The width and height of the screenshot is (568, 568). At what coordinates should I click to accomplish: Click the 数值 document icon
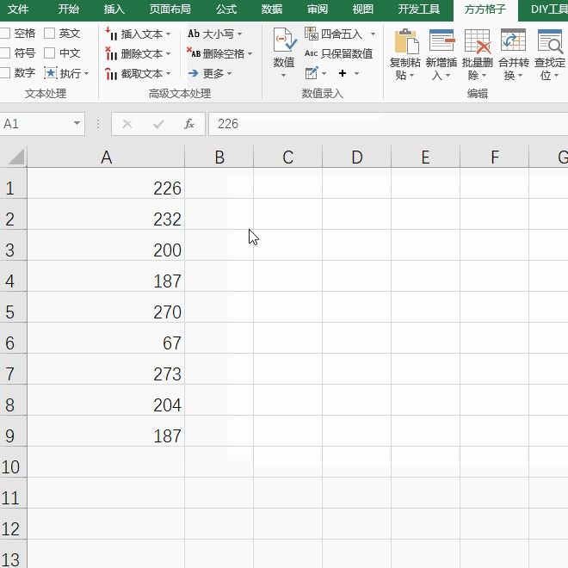click(x=285, y=40)
